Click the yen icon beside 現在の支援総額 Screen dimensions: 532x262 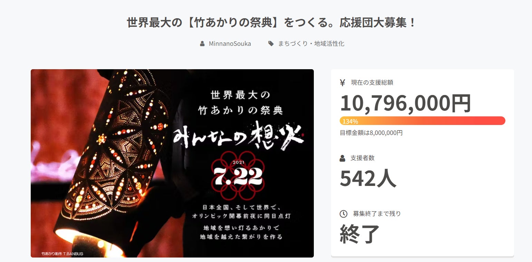coord(342,83)
